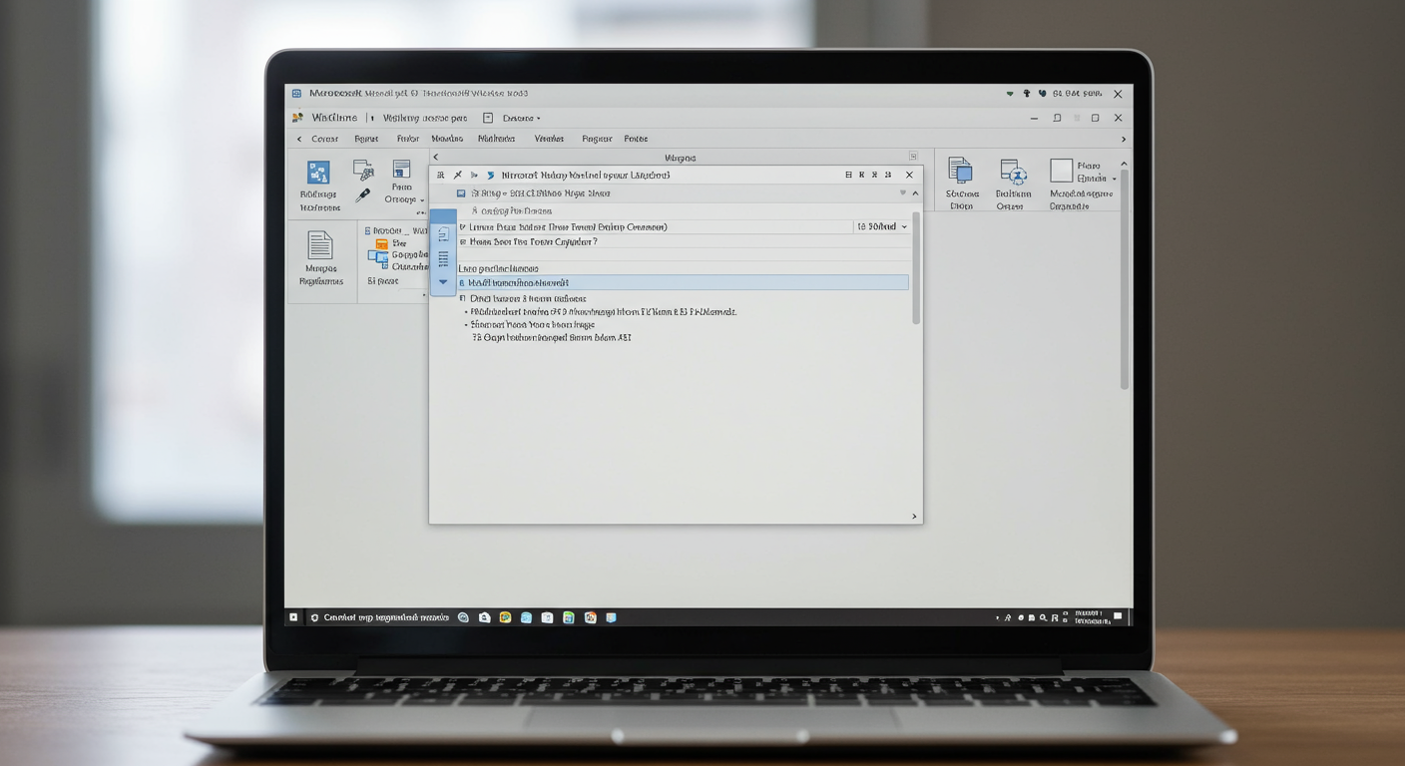The width and height of the screenshot is (1405, 766).
Task: Open the dropdown at the right of the dialog's first row
Action: coord(904,227)
